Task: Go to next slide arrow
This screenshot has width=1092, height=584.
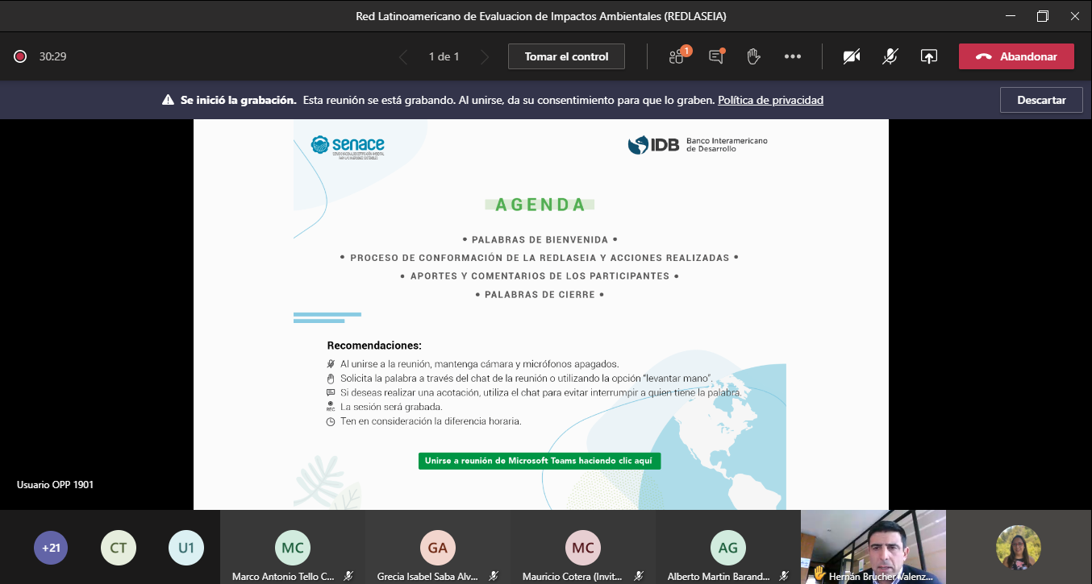Action: point(485,56)
